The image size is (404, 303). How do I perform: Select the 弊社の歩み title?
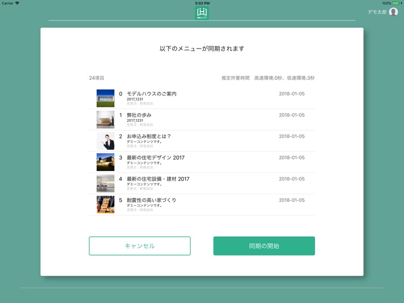[x=139, y=115]
